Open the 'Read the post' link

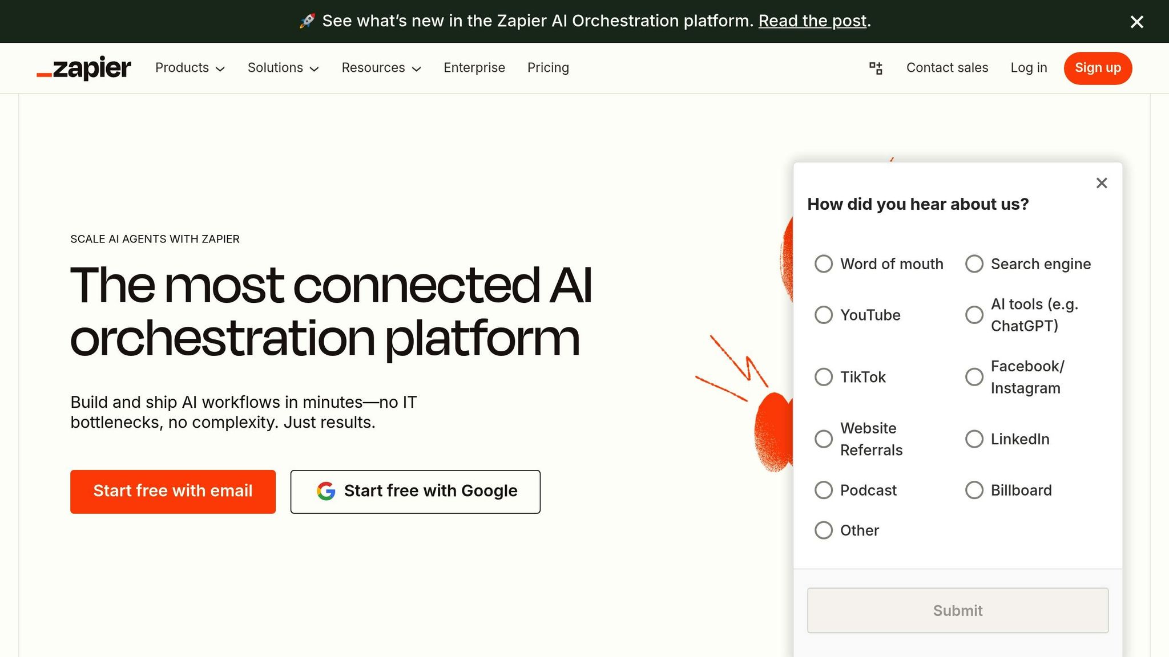[813, 21]
